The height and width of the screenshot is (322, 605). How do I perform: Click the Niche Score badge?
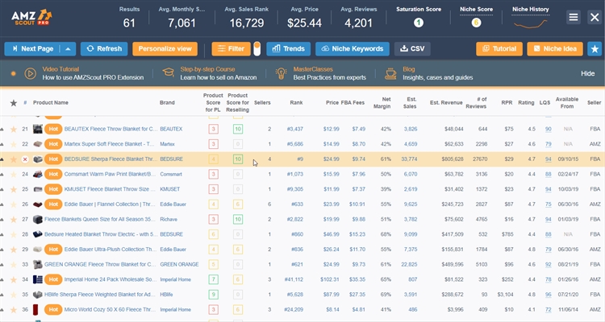click(x=476, y=23)
